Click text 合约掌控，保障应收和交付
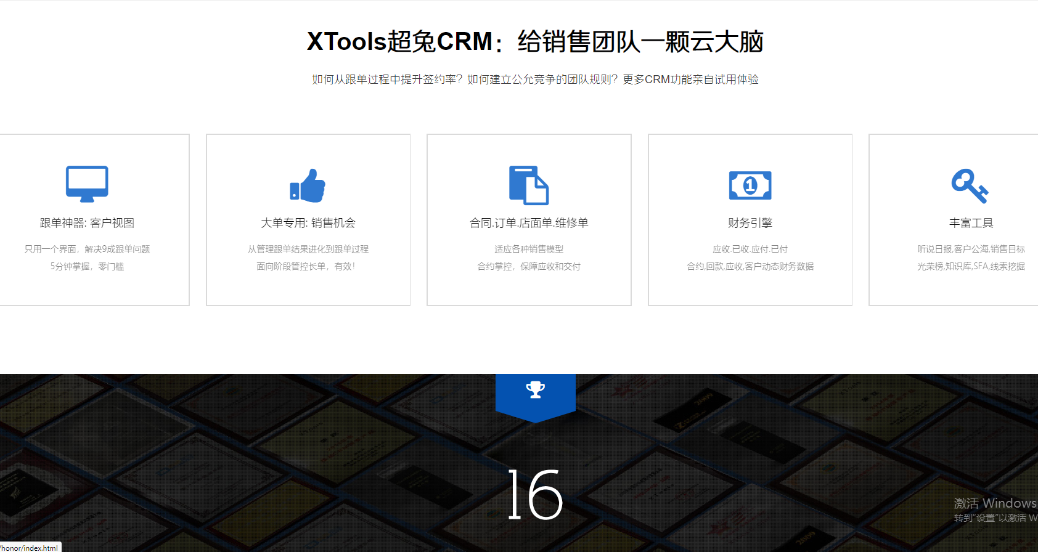Image resolution: width=1038 pixels, height=552 pixels. (529, 266)
